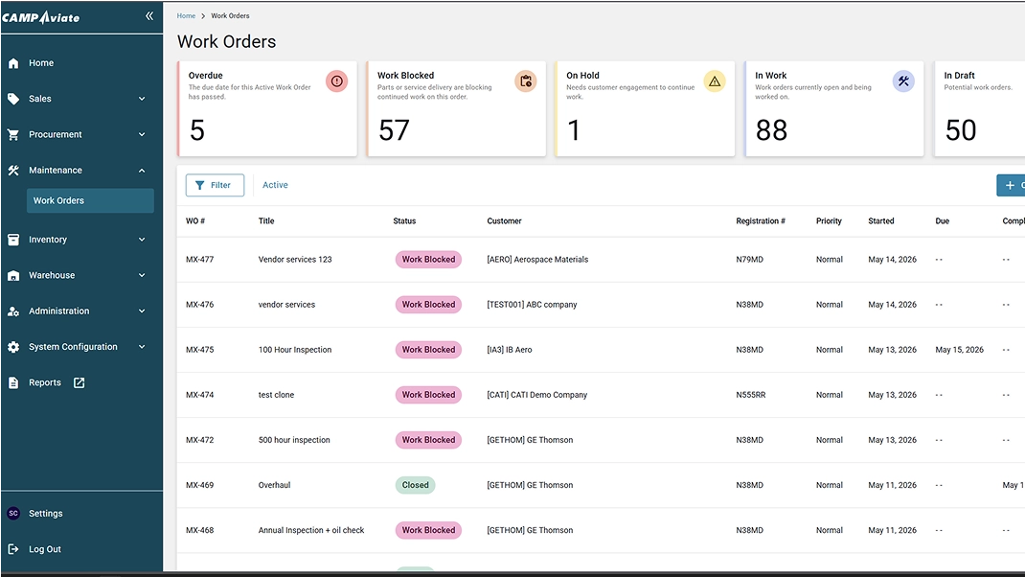The width and height of the screenshot is (1025, 577).
Task: Click the N555RR registration number
Action: pyautogui.click(x=750, y=395)
